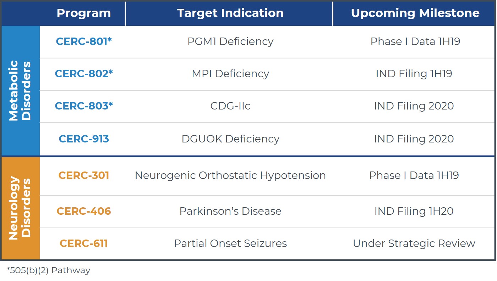Click the Under Strategic Review milestone
Image resolution: width=497 pixels, height=281 pixels.
(x=414, y=243)
